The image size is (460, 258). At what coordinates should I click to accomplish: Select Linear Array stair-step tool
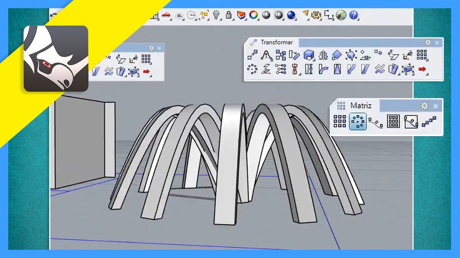[429, 121]
